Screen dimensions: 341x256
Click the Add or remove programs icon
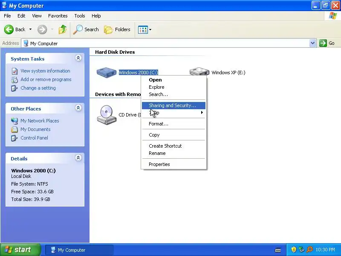(x=14, y=80)
